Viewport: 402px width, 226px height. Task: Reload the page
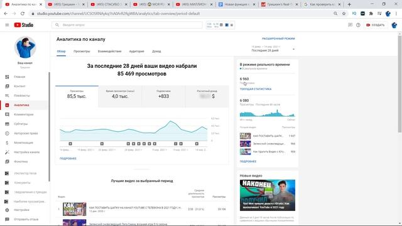tap(23, 14)
